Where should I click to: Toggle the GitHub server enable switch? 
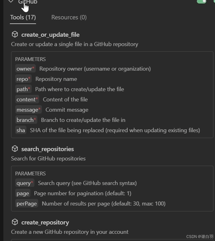pos(202,1)
